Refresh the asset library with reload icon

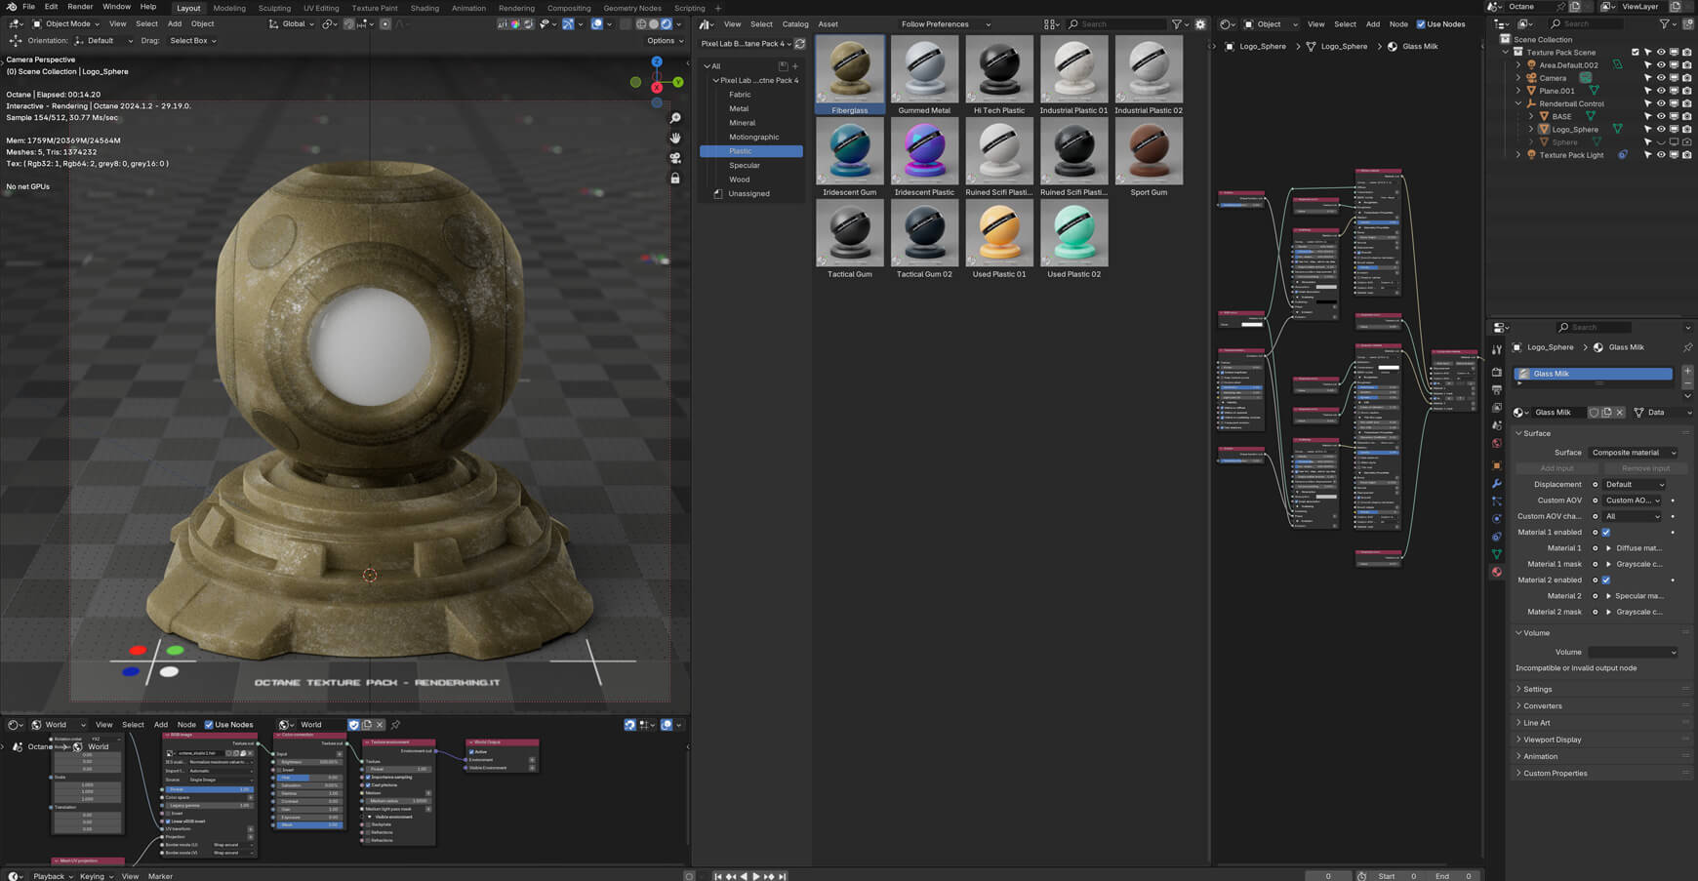coord(800,44)
